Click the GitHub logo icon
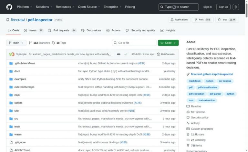 [9, 7]
